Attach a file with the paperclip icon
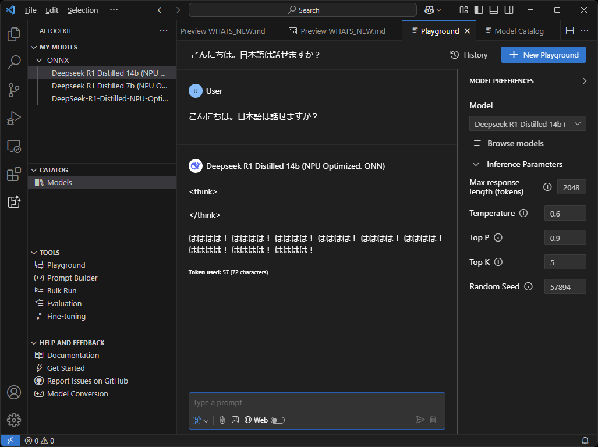The width and height of the screenshot is (598, 447). pyautogui.click(x=222, y=420)
